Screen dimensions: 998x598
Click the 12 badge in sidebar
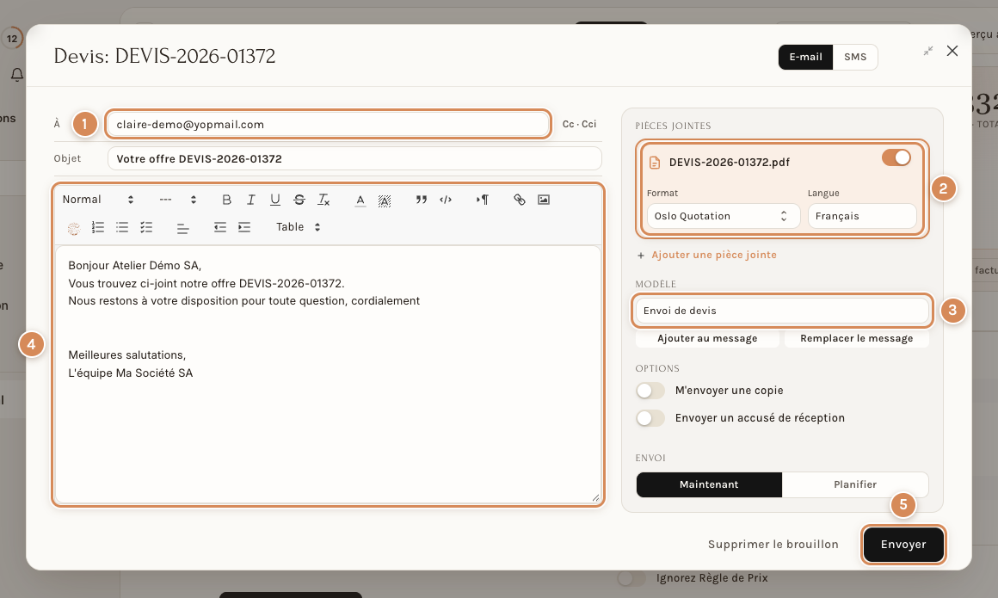tap(12, 39)
